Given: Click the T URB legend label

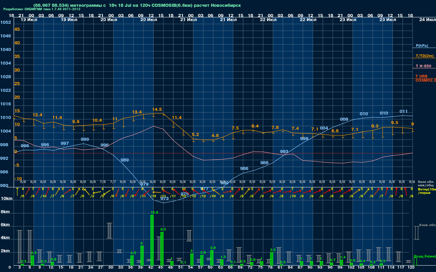Looking at the screenshot, I should pyautogui.click(x=421, y=76).
